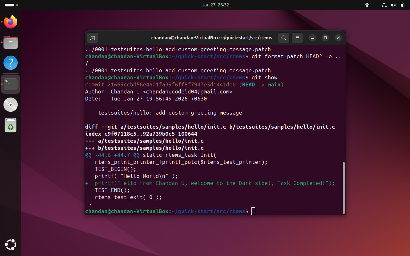410x256 pixels.
Task: Show applications via Ubuntu logo
Action: (11, 245)
